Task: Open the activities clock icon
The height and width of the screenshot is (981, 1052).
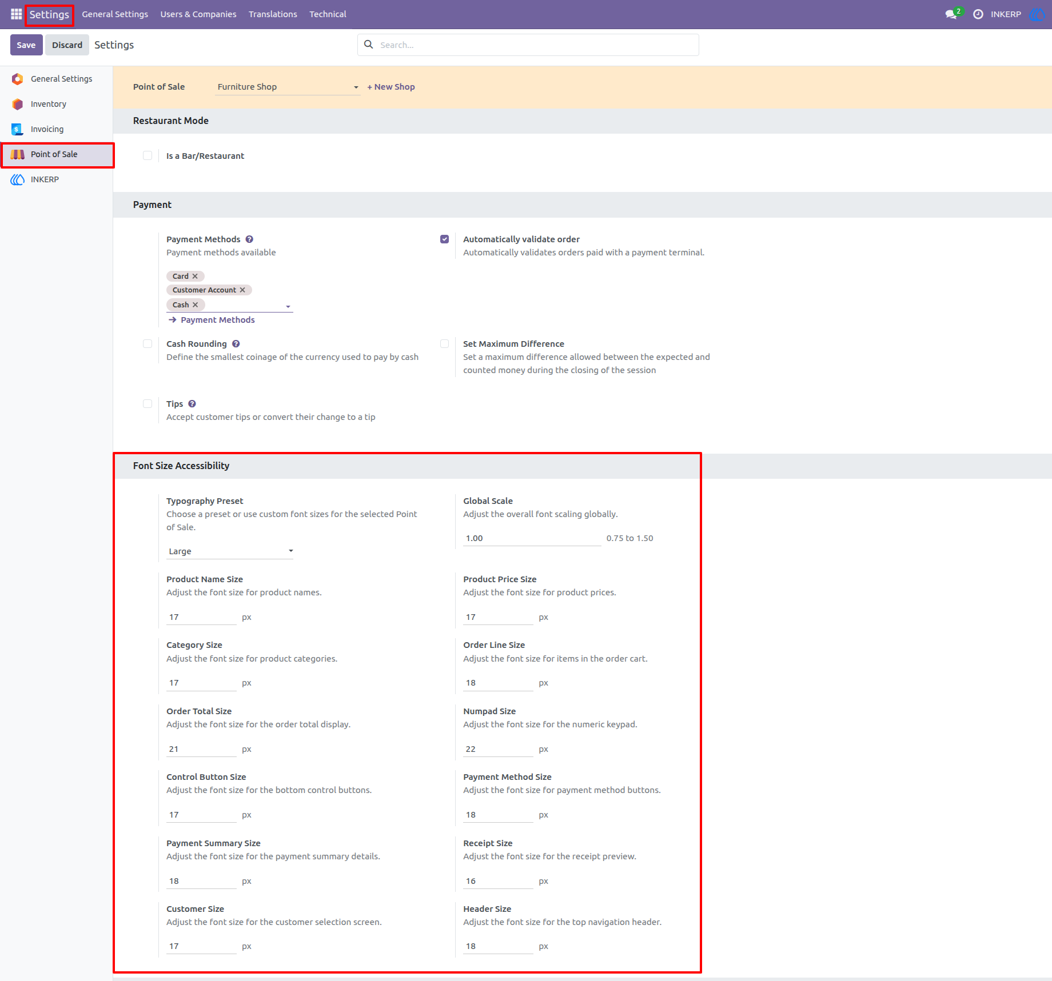Action: pos(978,14)
